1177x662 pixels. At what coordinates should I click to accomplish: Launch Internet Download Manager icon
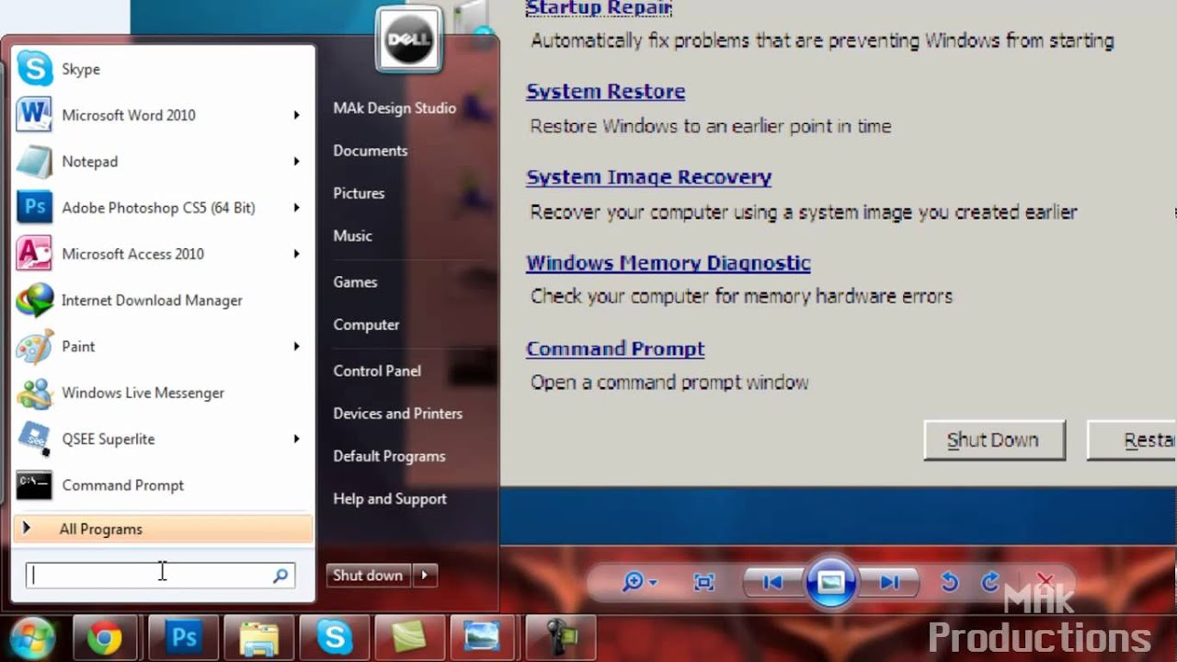click(x=35, y=300)
